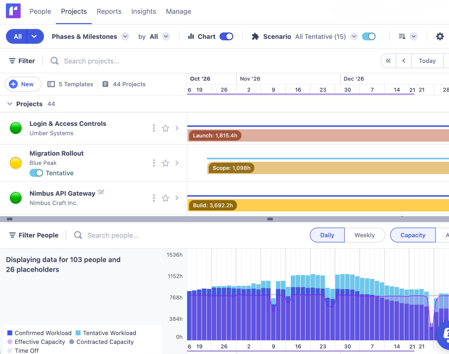Click the Runn logo icon
The height and width of the screenshot is (354, 449).
(x=13, y=11)
